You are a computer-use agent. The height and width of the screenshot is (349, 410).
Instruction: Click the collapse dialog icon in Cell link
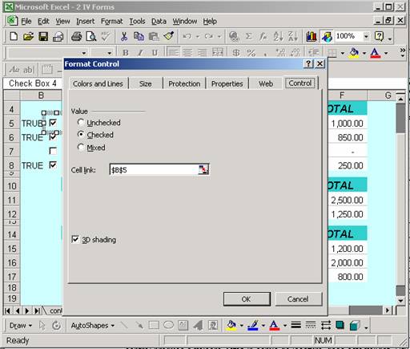(203, 169)
